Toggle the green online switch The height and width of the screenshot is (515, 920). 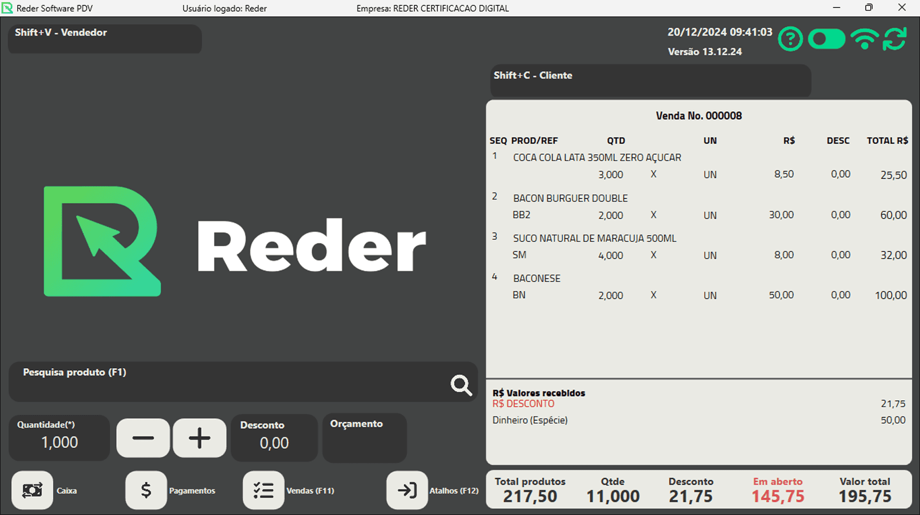pos(827,39)
